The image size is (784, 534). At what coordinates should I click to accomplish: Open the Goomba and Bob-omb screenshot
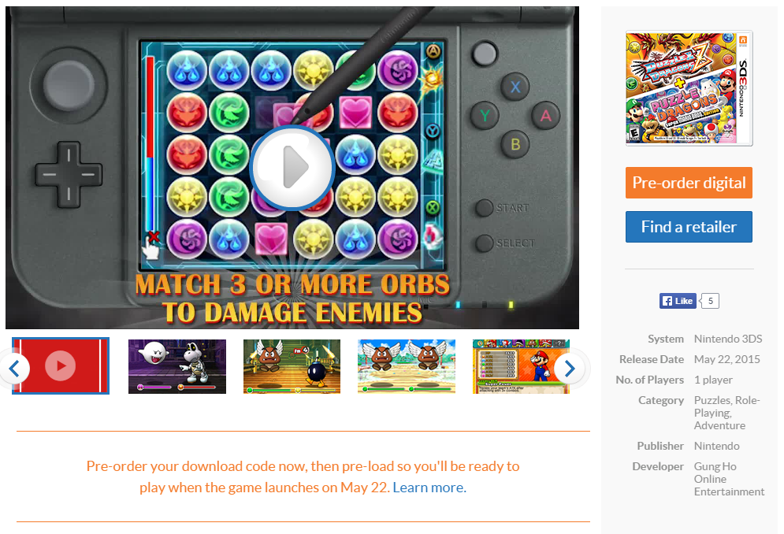tap(292, 366)
